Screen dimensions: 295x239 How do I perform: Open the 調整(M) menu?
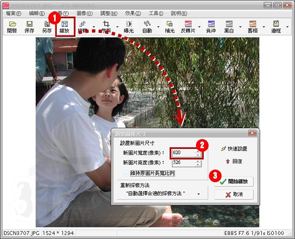click(x=109, y=13)
